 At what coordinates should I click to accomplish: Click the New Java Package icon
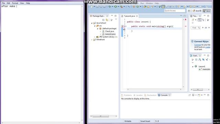[134, 7]
